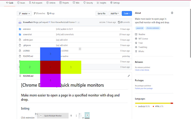
Task: Open the LICENSE file
Action: click(26, 51)
